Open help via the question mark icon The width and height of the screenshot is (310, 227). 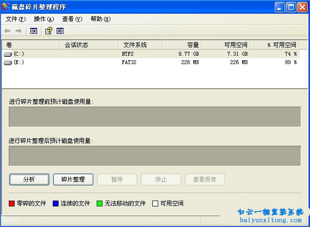pyautogui.click(x=48, y=31)
